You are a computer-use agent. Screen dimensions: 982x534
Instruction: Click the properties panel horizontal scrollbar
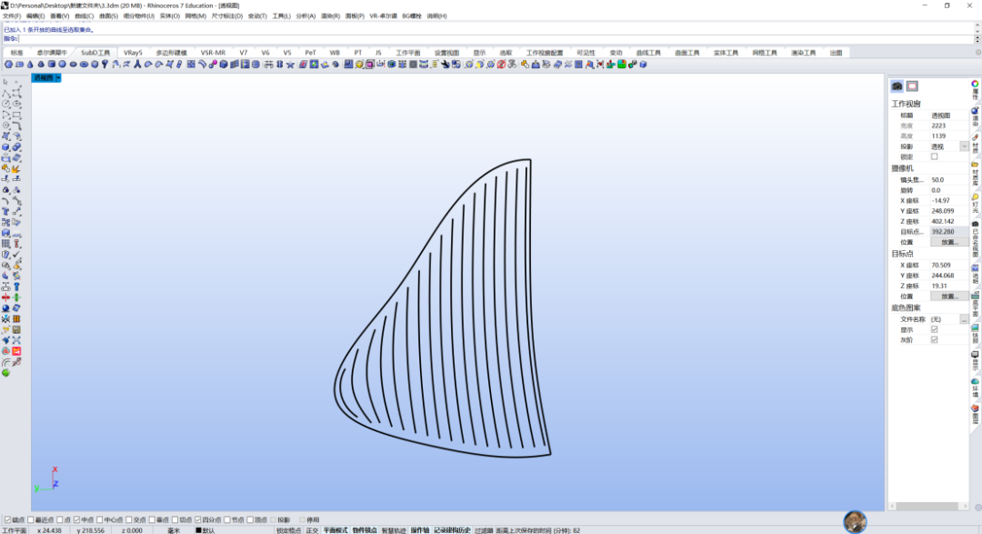[x=927, y=507]
